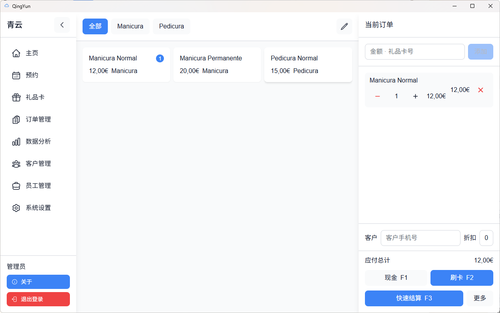This screenshot has height=313, width=500.
Task: Add the Manicura Permanente product card
Action: click(x=217, y=65)
